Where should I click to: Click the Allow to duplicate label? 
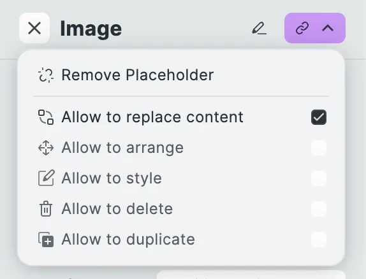tap(128, 240)
